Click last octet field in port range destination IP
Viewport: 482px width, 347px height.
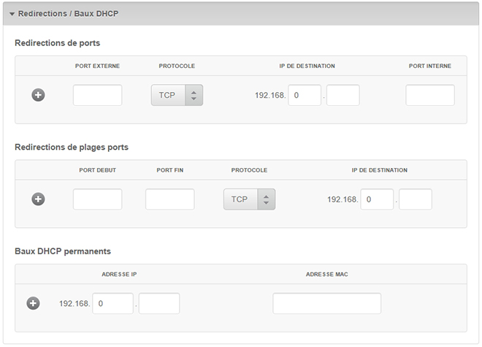coord(415,199)
